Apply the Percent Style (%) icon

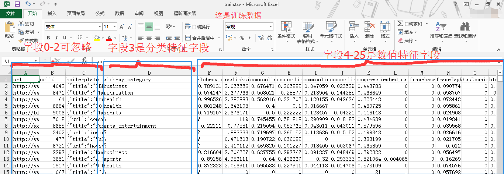(x=242, y=38)
